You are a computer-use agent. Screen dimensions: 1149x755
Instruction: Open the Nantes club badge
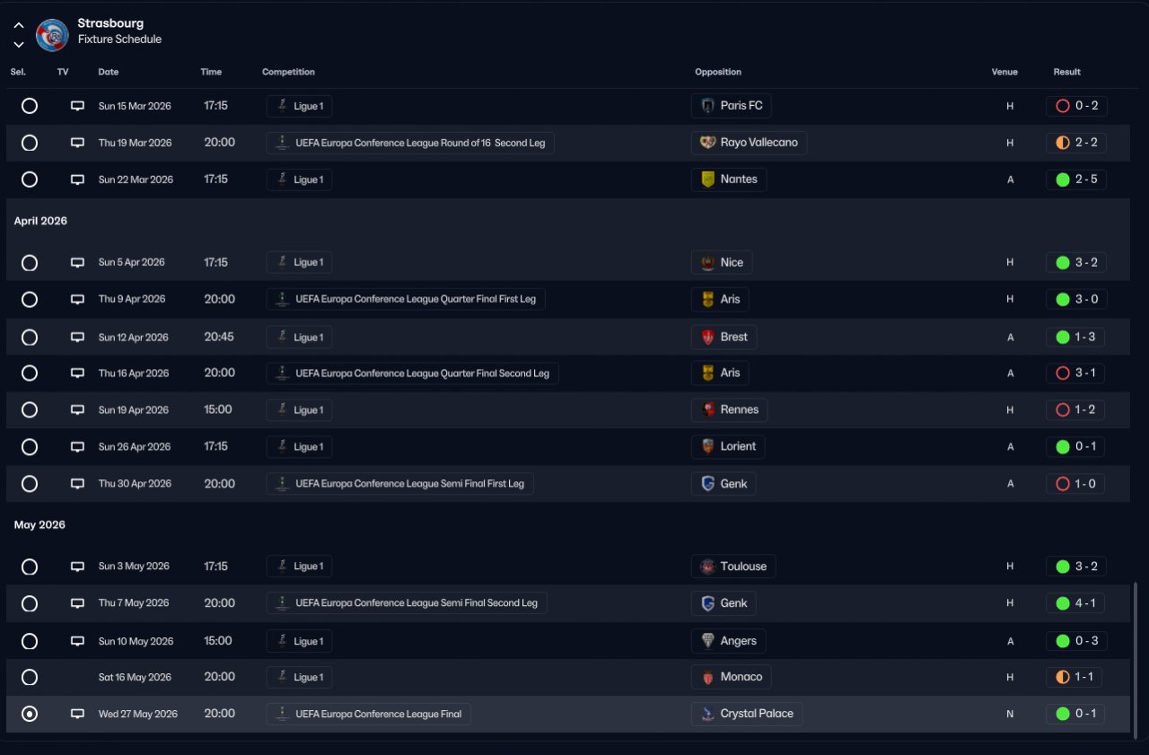pyautogui.click(x=708, y=180)
